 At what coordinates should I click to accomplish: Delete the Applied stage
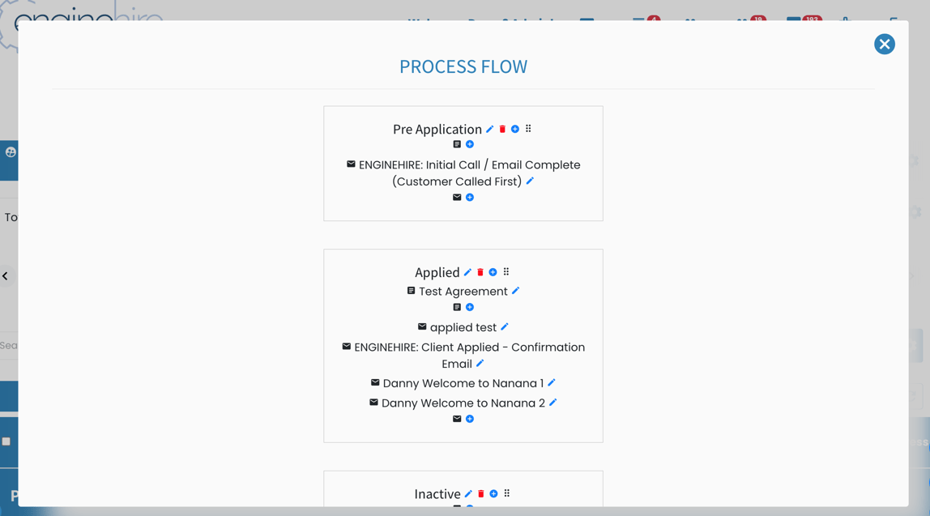point(480,273)
